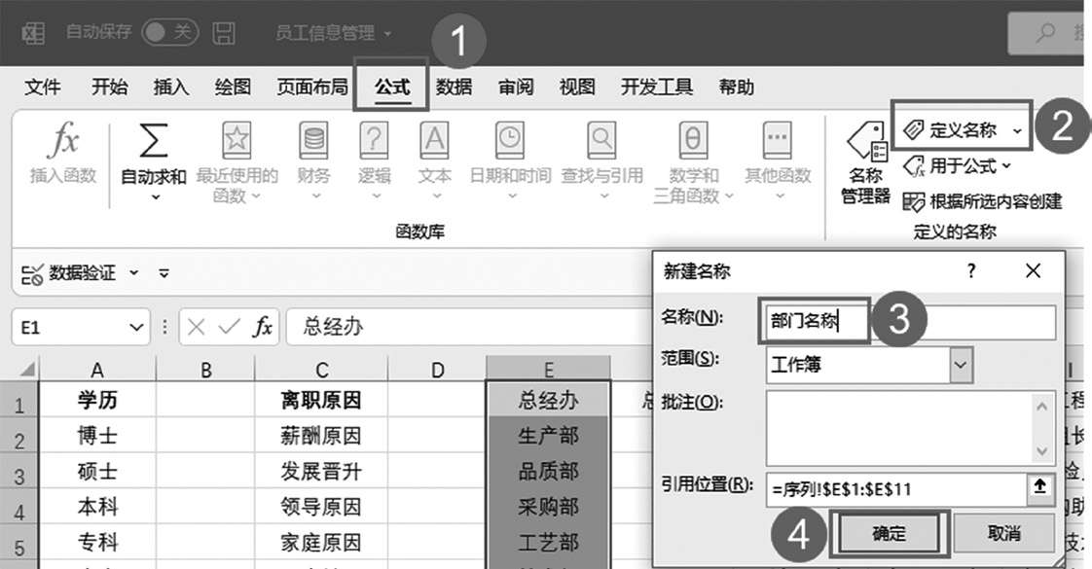Screen dimensions: 1092x569
Task: Click Create from Selection (根据所选内容创建)
Action: click(982, 201)
